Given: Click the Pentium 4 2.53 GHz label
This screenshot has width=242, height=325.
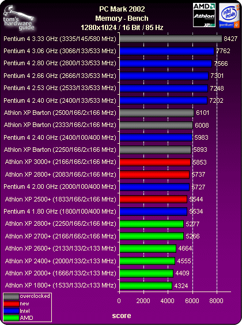Looking at the screenshot, I should click(60, 88).
